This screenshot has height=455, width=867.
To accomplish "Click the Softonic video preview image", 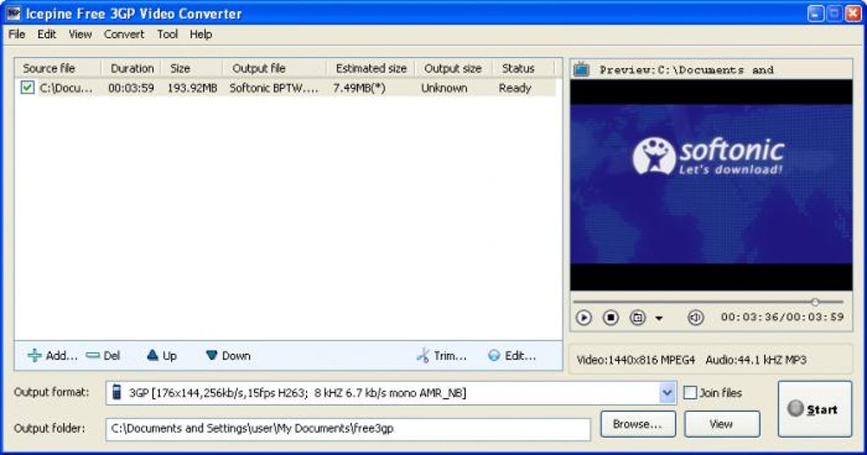I will tap(711, 185).
